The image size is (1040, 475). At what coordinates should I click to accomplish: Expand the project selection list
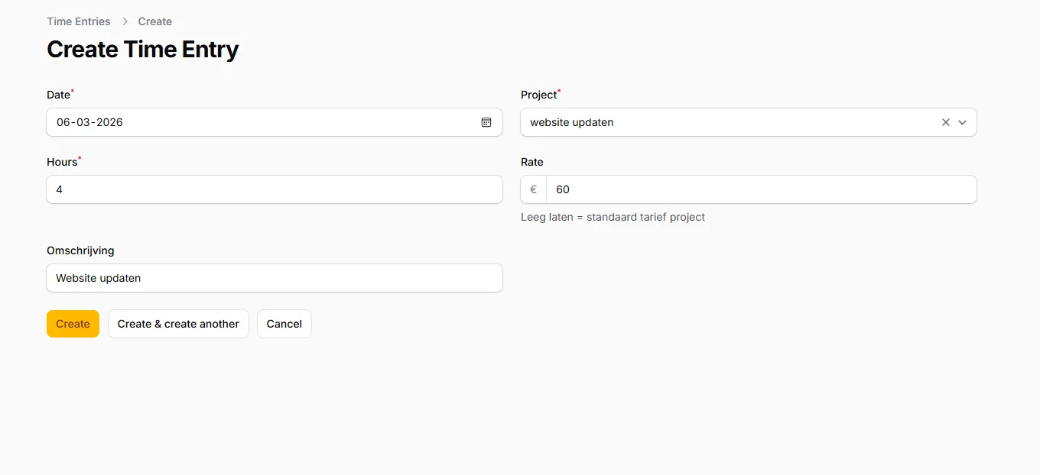point(963,122)
